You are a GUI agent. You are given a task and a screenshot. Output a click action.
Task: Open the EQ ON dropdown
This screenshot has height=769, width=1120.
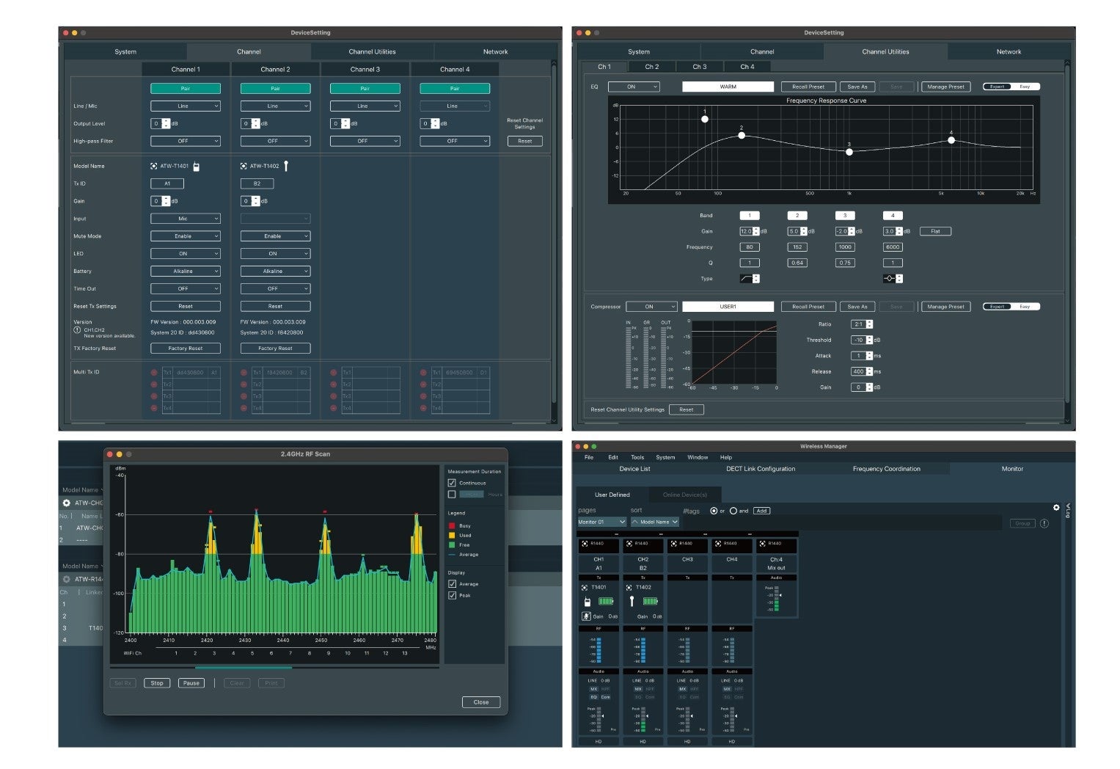pyautogui.click(x=634, y=87)
